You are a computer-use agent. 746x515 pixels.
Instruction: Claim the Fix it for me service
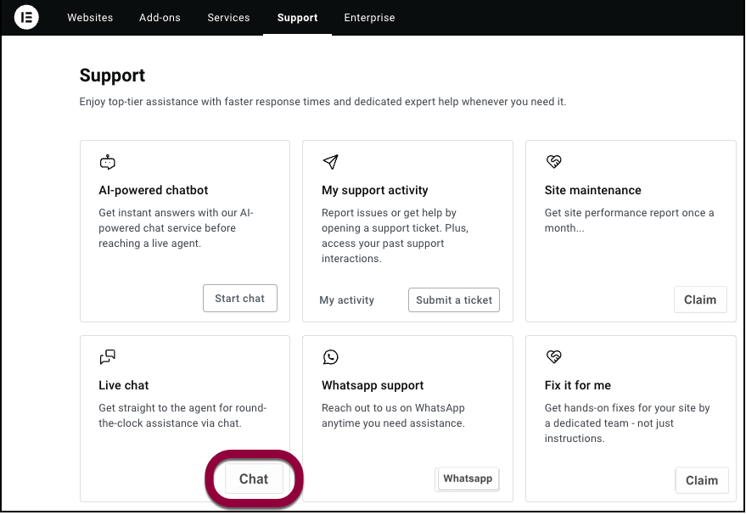click(x=701, y=480)
